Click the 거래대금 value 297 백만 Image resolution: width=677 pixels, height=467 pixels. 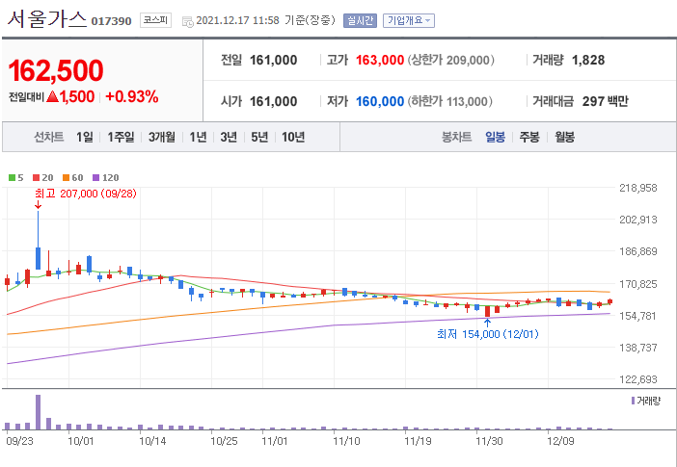pyautogui.click(x=606, y=101)
